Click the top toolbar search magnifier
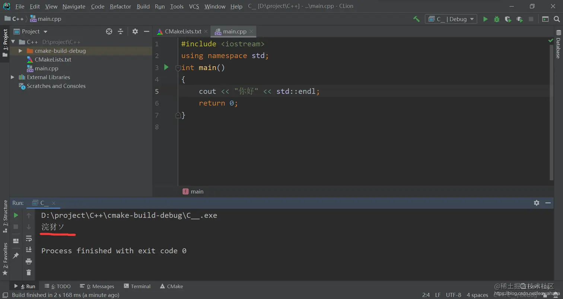Viewport: 563px width, 299px height. click(x=556, y=19)
